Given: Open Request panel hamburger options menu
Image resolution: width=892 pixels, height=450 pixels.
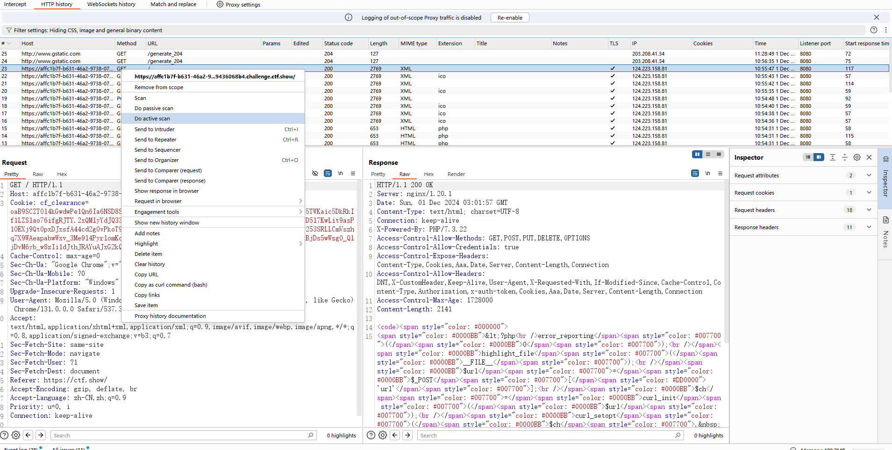Looking at the screenshot, I should (353, 173).
